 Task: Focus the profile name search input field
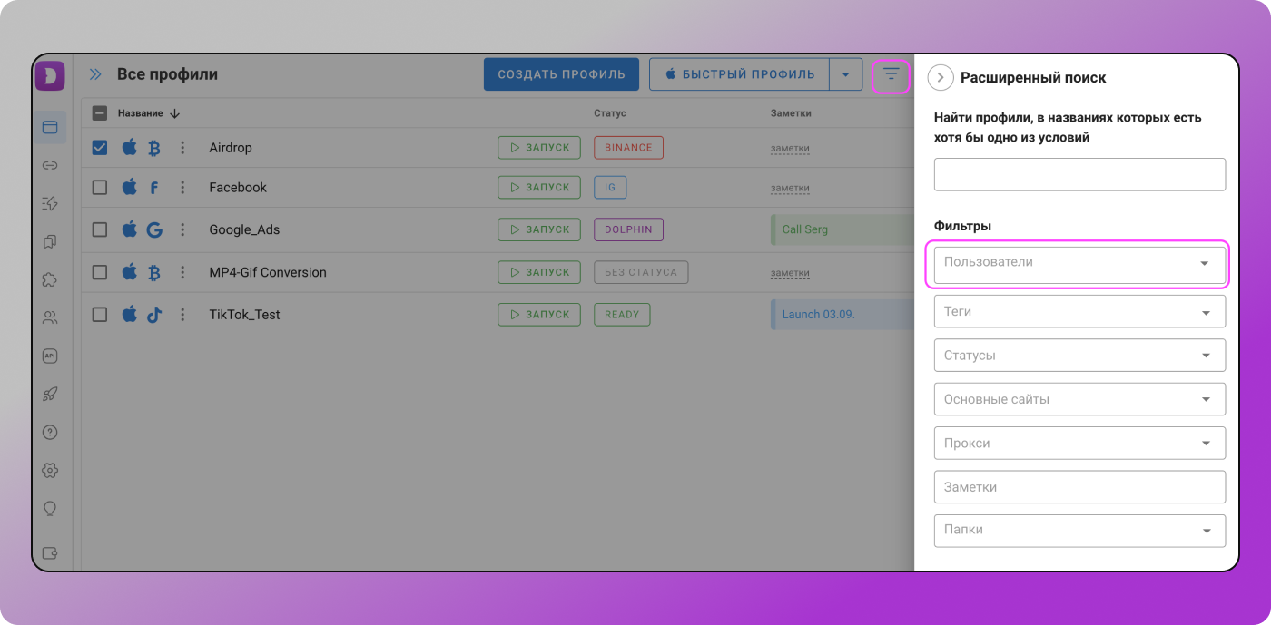pos(1079,174)
